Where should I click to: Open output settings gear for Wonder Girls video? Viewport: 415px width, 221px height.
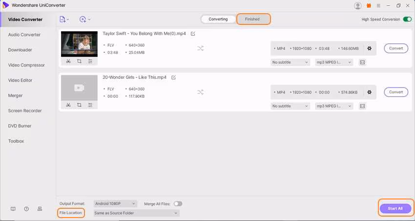370,92
